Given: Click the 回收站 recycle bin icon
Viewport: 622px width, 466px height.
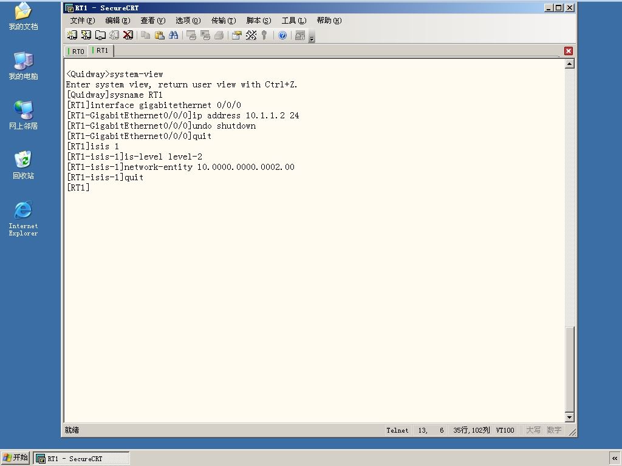Looking at the screenshot, I should [x=23, y=165].
